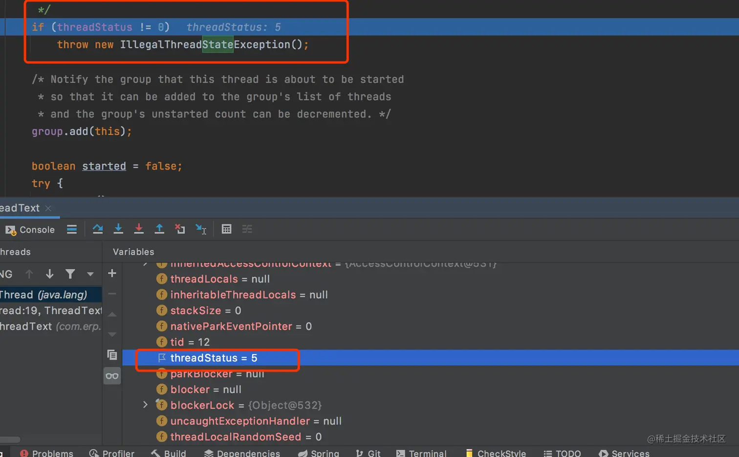Click the Step Into icon
Viewport: 739px width, 457px height.
click(x=118, y=229)
